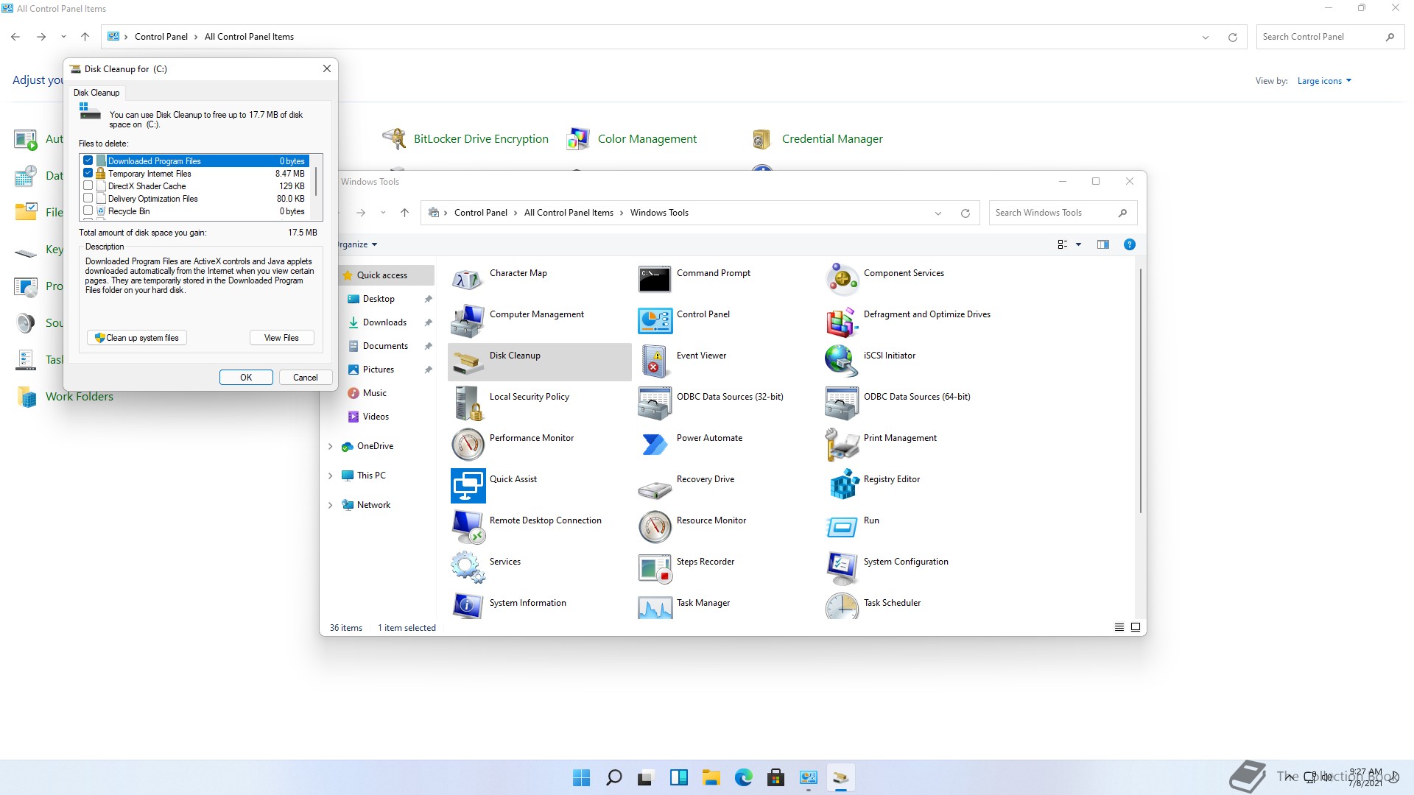Open System Information icon
The width and height of the screenshot is (1414, 795).
tap(468, 606)
